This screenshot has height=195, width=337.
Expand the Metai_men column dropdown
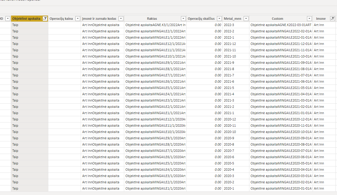(246, 19)
